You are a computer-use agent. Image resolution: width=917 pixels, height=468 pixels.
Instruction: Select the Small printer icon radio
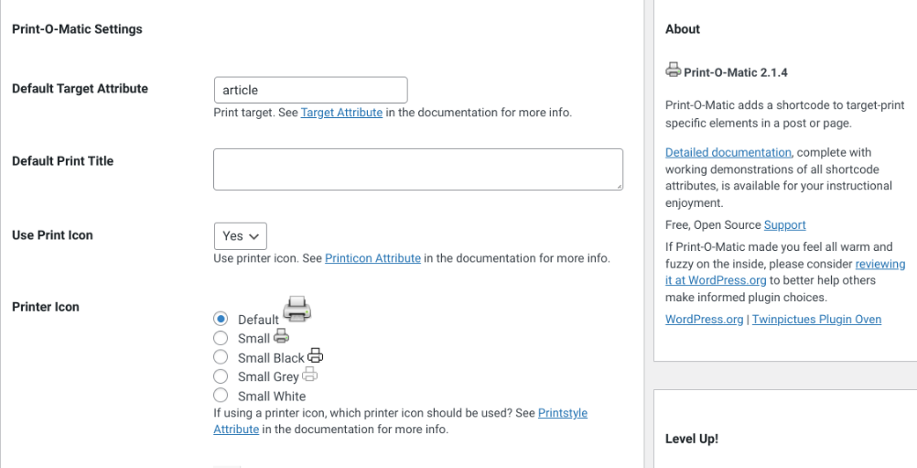221,338
